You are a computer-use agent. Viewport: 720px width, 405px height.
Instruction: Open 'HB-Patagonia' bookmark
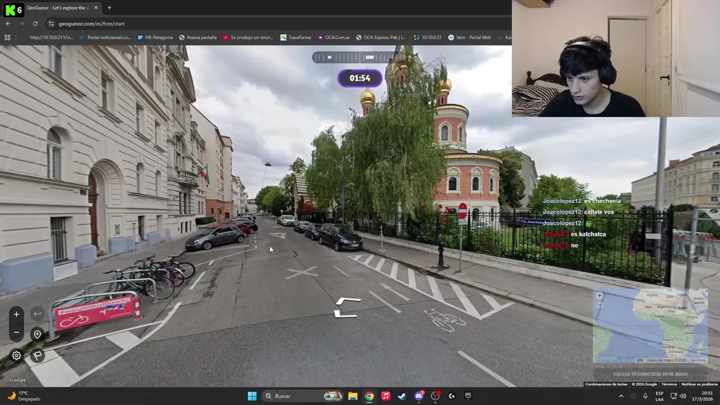click(155, 38)
